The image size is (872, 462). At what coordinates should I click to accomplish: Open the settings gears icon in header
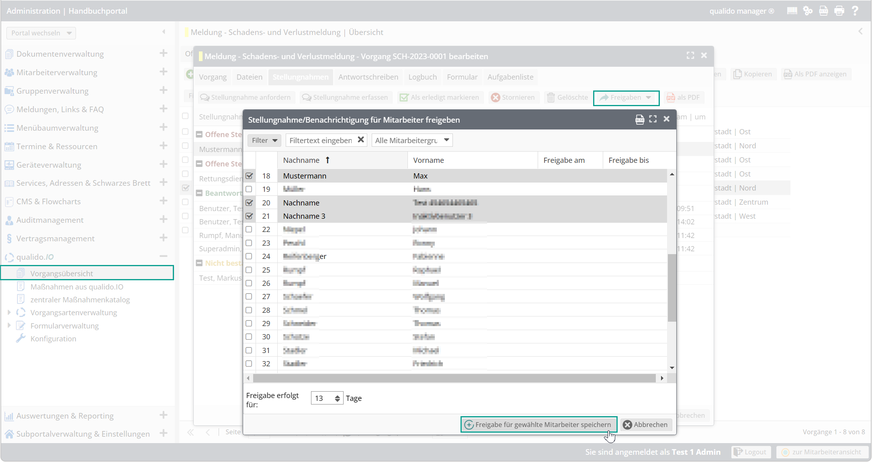[808, 11]
